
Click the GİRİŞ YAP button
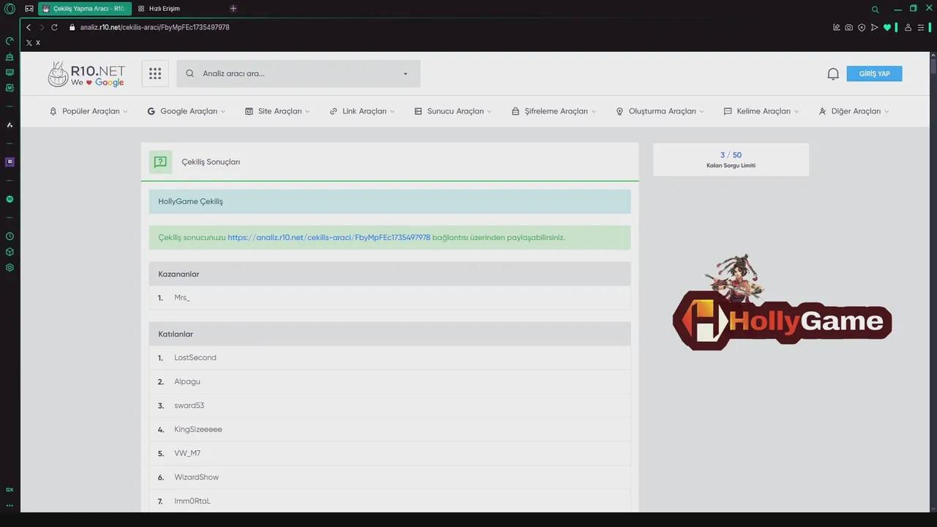tap(874, 74)
